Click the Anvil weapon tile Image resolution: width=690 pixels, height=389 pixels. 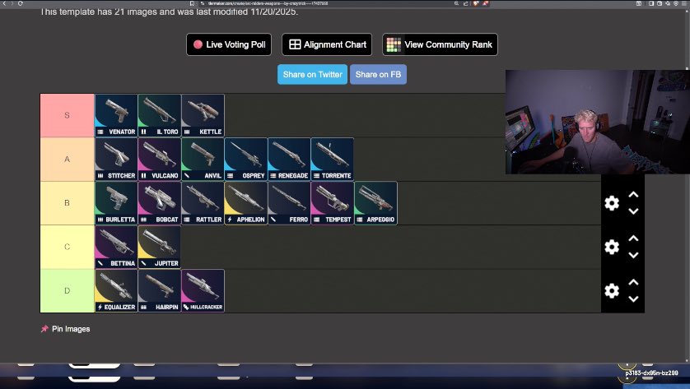coord(203,159)
